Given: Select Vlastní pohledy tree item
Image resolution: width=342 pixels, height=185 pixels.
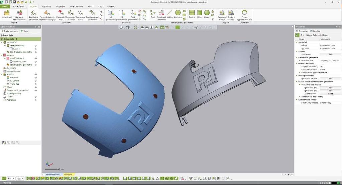Looking at the screenshot, I should tap(13, 93).
